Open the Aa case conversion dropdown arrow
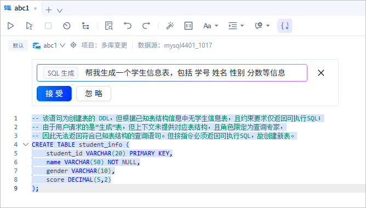The image size is (366, 208). 216,26
